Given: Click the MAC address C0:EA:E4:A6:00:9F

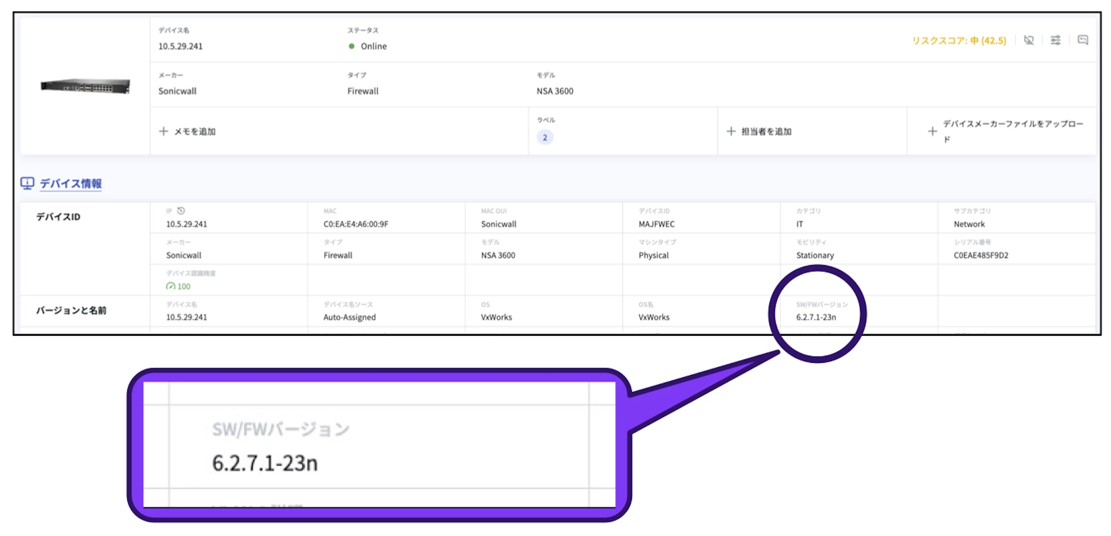Looking at the screenshot, I should [x=356, y=224].
